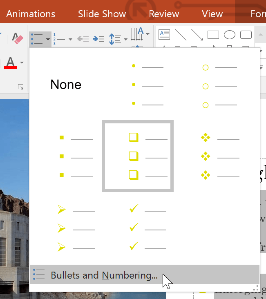
Task: Click the Line Spacing icon
Action: click(x=115, y=39)
